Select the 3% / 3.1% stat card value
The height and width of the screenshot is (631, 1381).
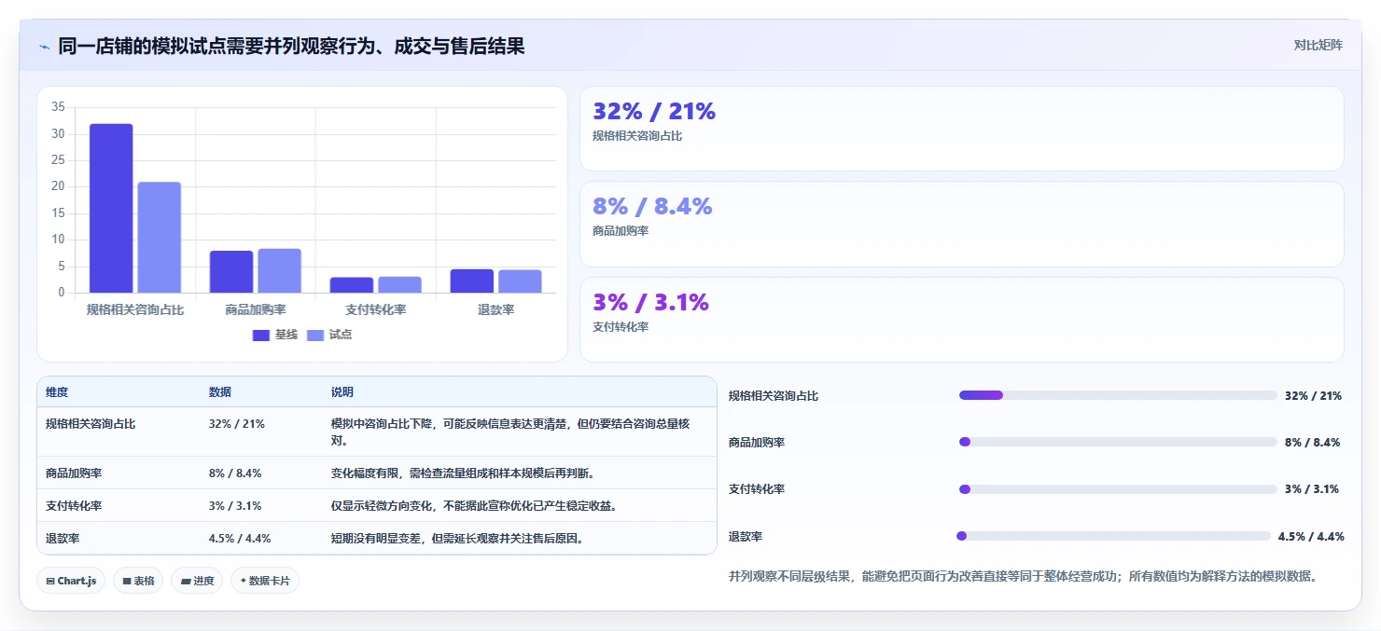[x=650, y=302]
